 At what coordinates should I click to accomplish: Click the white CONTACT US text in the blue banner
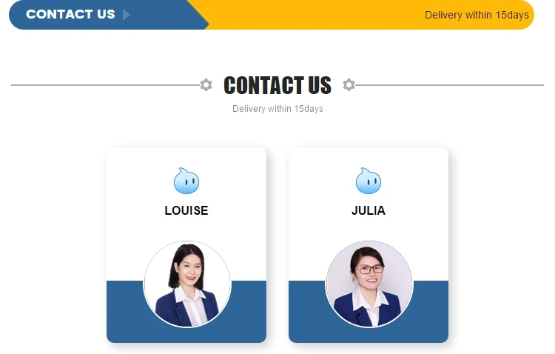[70, 14]
